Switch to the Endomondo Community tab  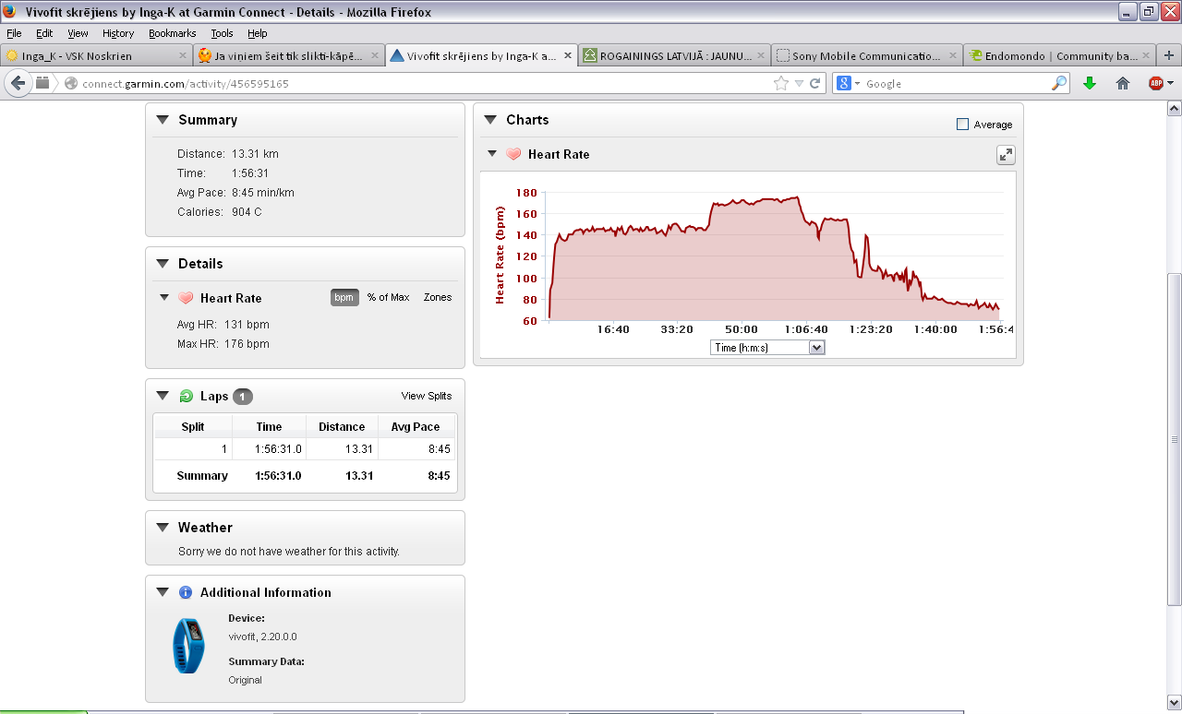[1053, 56]
